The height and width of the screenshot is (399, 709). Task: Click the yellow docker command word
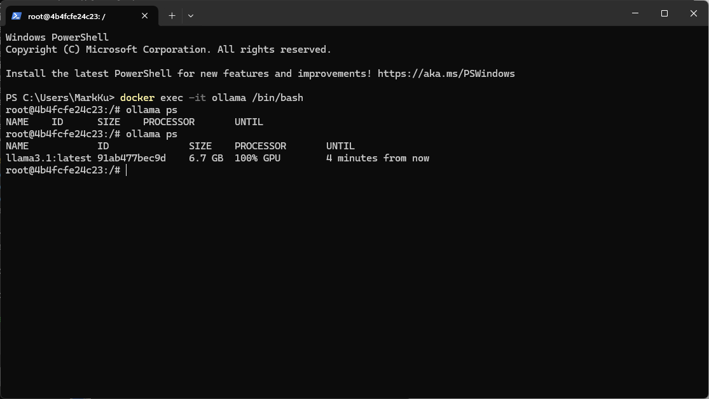137,98
